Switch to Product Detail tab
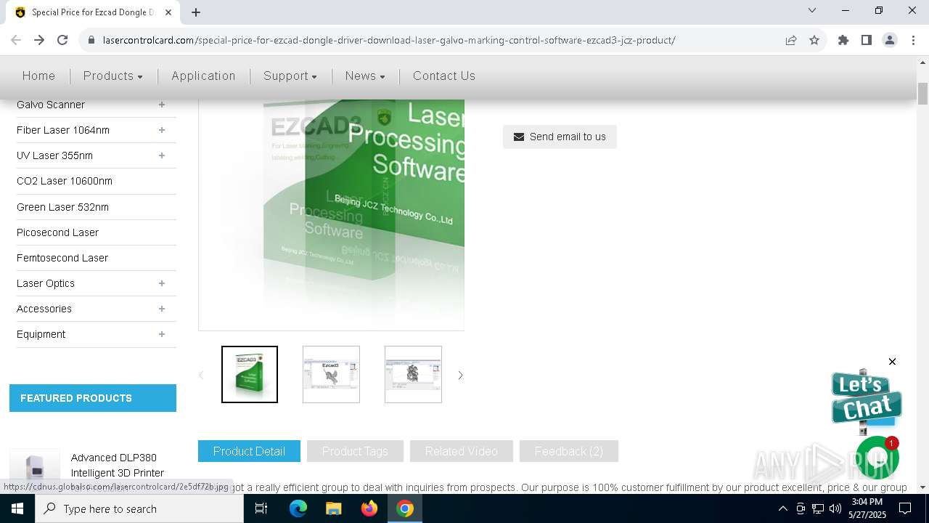 click(x=249, y=451)
